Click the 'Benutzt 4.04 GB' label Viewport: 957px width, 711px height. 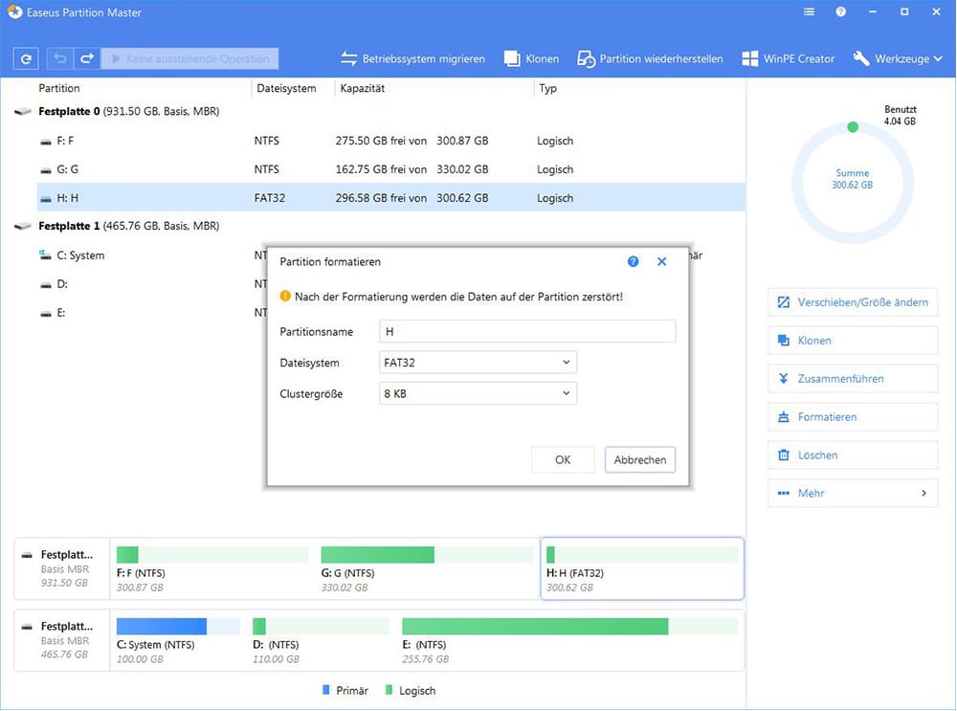901,116
